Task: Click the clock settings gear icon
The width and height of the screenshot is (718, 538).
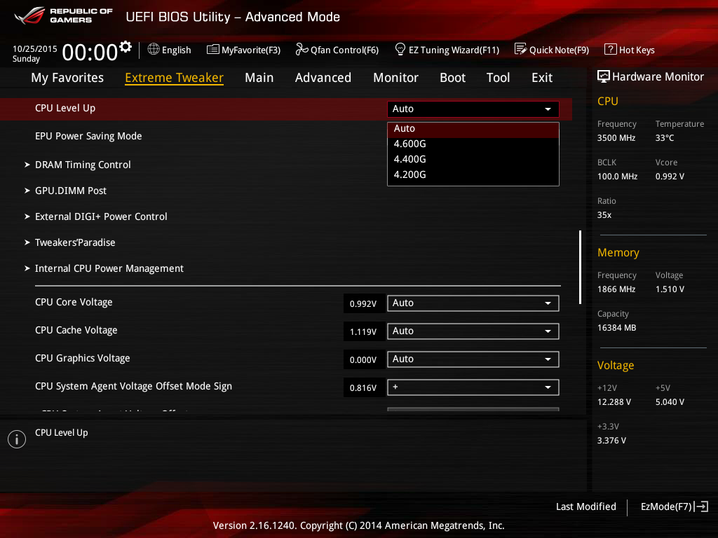Action: 126,47
